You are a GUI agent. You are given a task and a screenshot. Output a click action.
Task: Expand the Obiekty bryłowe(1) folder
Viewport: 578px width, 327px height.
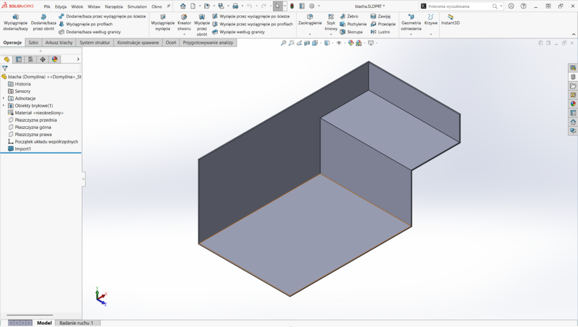coord(4,105)
